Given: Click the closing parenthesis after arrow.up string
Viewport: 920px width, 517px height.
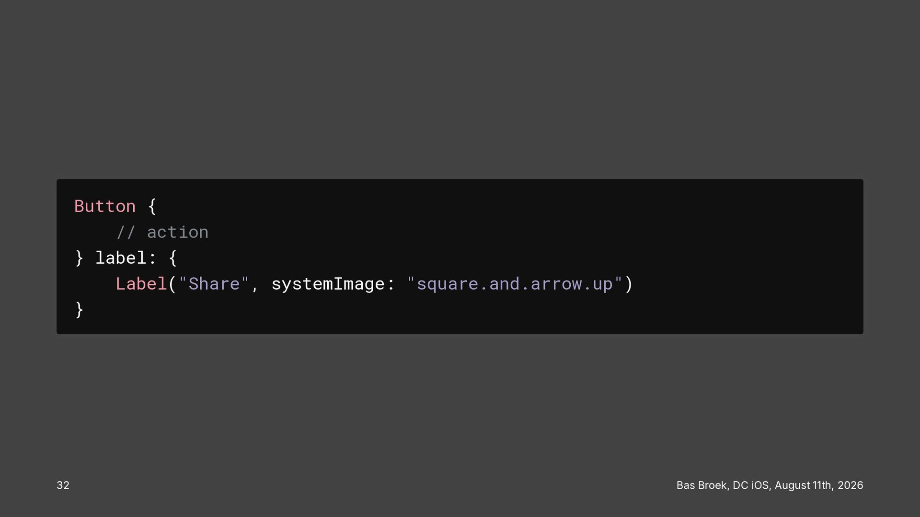Looking at the screenshot, I should 629,284.
